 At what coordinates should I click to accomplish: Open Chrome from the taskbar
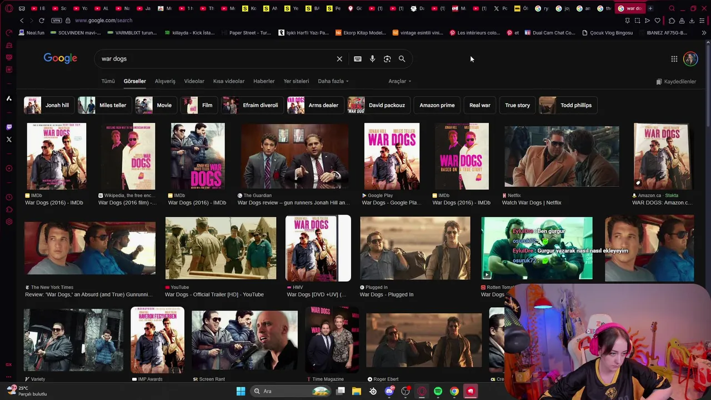[x=454, y=391]
